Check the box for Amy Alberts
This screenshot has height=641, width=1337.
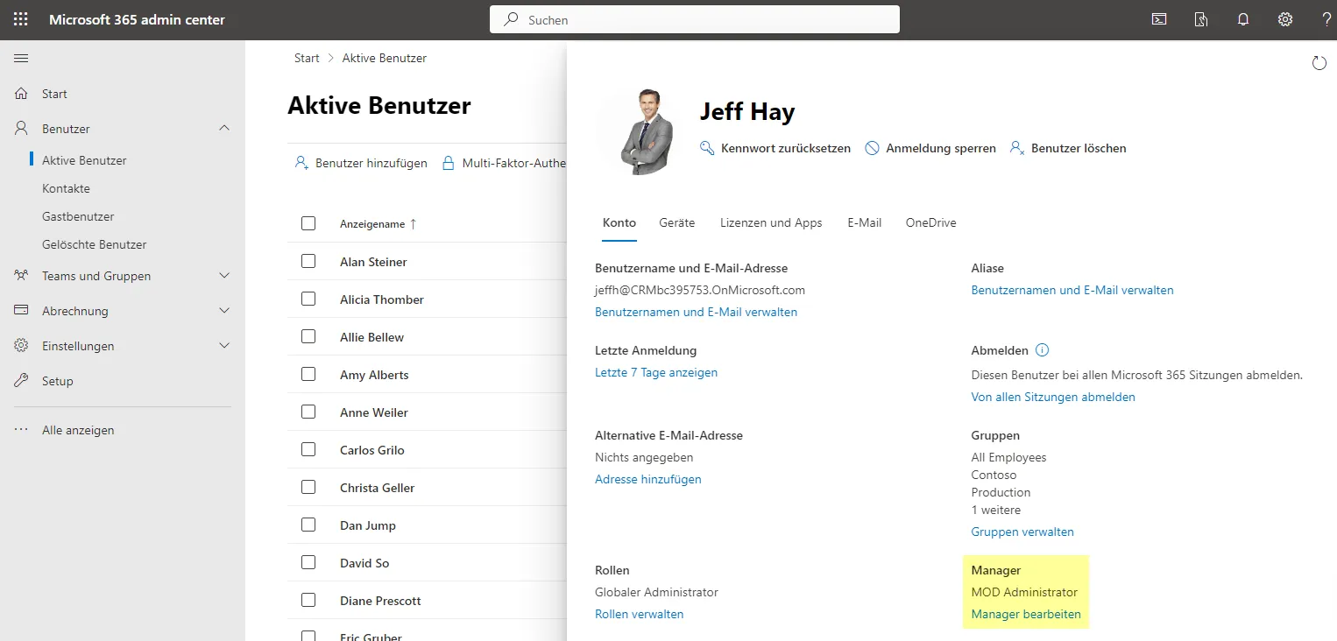(308, 374)
